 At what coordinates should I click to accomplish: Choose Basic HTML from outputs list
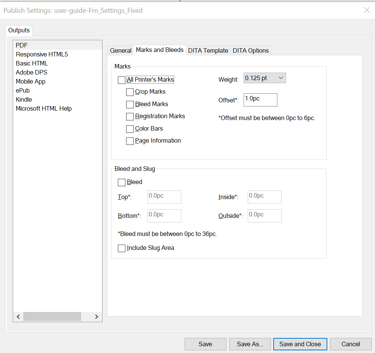tap(32, 63)
